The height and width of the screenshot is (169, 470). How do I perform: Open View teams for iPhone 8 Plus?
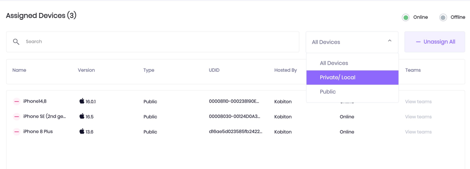pos(418,132)
